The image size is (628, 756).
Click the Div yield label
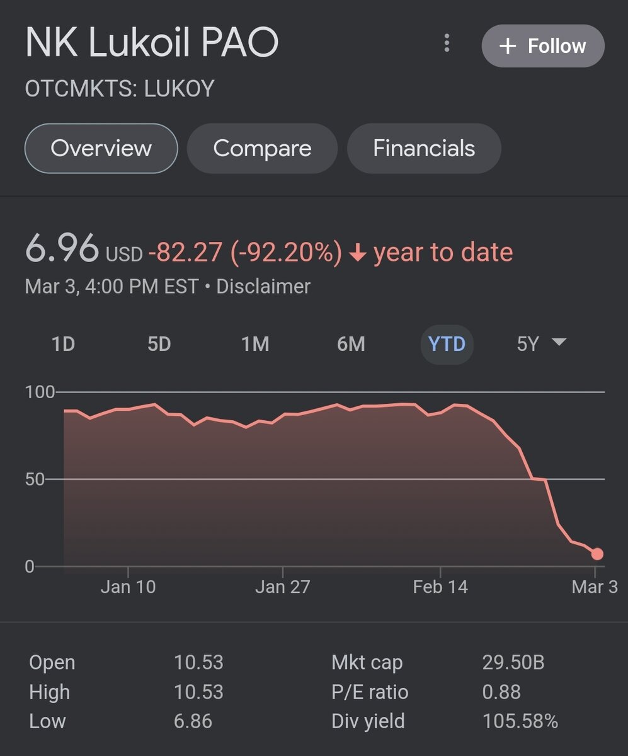click(368, 721)
